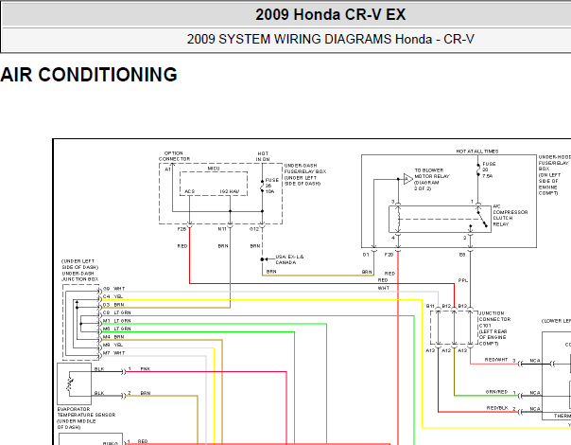
Task: Click connector pin label 'F26'
Action: [x=182, y=229]
